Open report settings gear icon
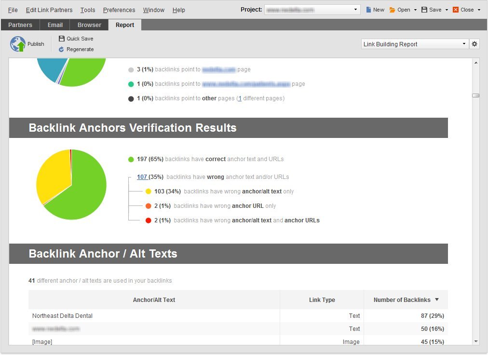This screenshot has height=355, width=488. point(474,44)
